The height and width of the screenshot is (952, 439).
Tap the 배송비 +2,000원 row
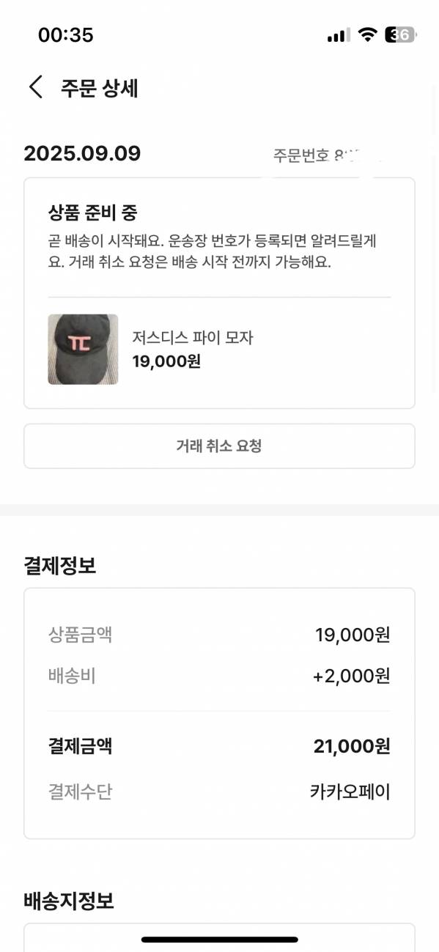pyautogui.click(x=219, y=676)
